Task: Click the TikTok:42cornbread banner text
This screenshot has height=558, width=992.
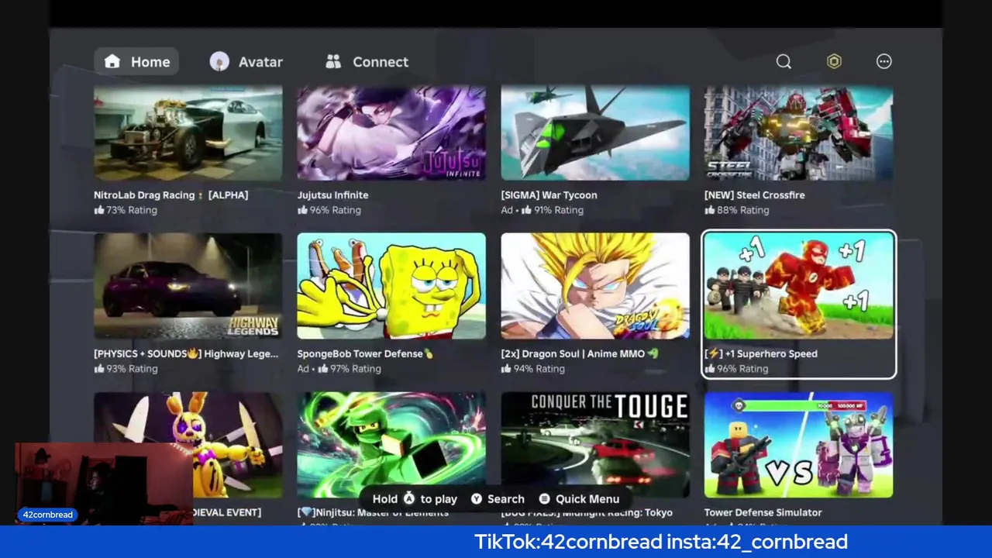Action: coord(568,542)
